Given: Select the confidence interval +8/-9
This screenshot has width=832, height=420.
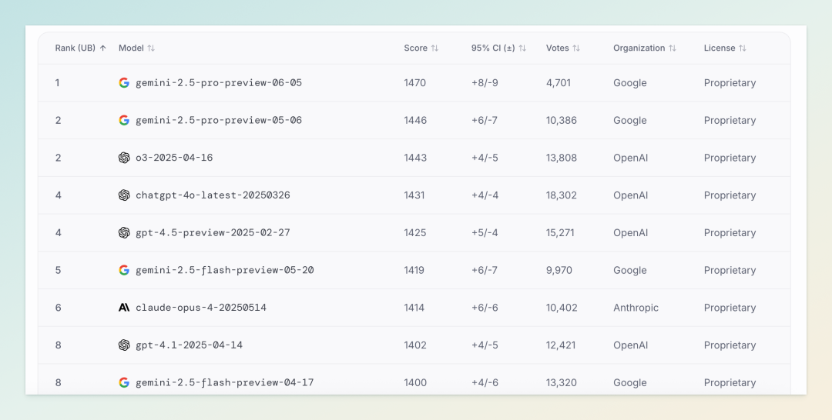Looking at the screenshot, I should click(x=485, y=82).
